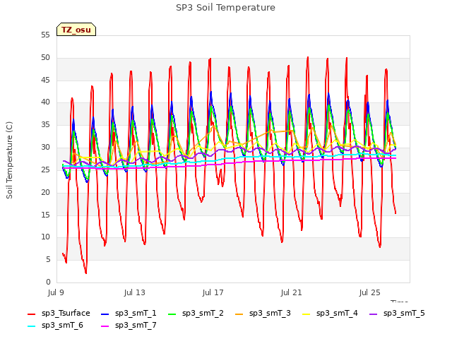Click the Soil Temperature (C) axis label
Image resolution: width=452 pixels, height=339 pixels.
9,160
